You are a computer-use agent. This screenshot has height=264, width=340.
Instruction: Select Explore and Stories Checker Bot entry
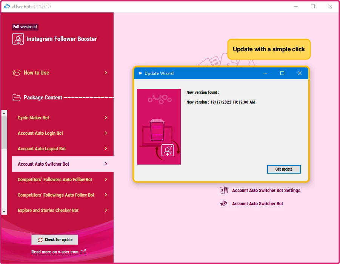[x=63, y=211]
